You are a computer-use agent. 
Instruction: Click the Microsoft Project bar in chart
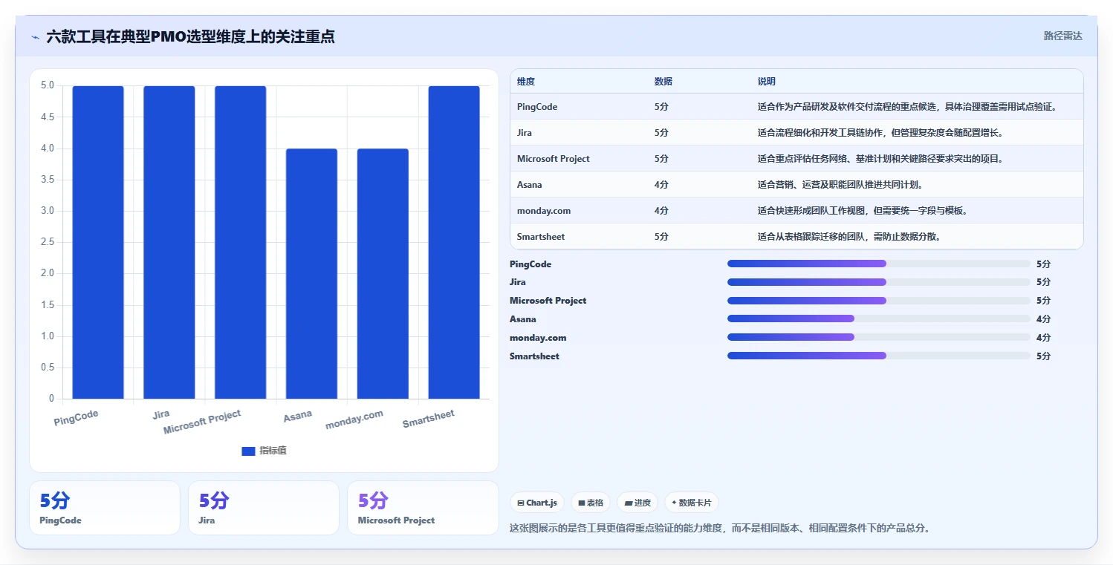(x=241, y=242)
